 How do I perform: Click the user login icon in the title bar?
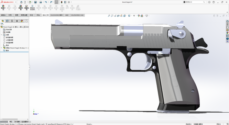(x=209, y=2)
